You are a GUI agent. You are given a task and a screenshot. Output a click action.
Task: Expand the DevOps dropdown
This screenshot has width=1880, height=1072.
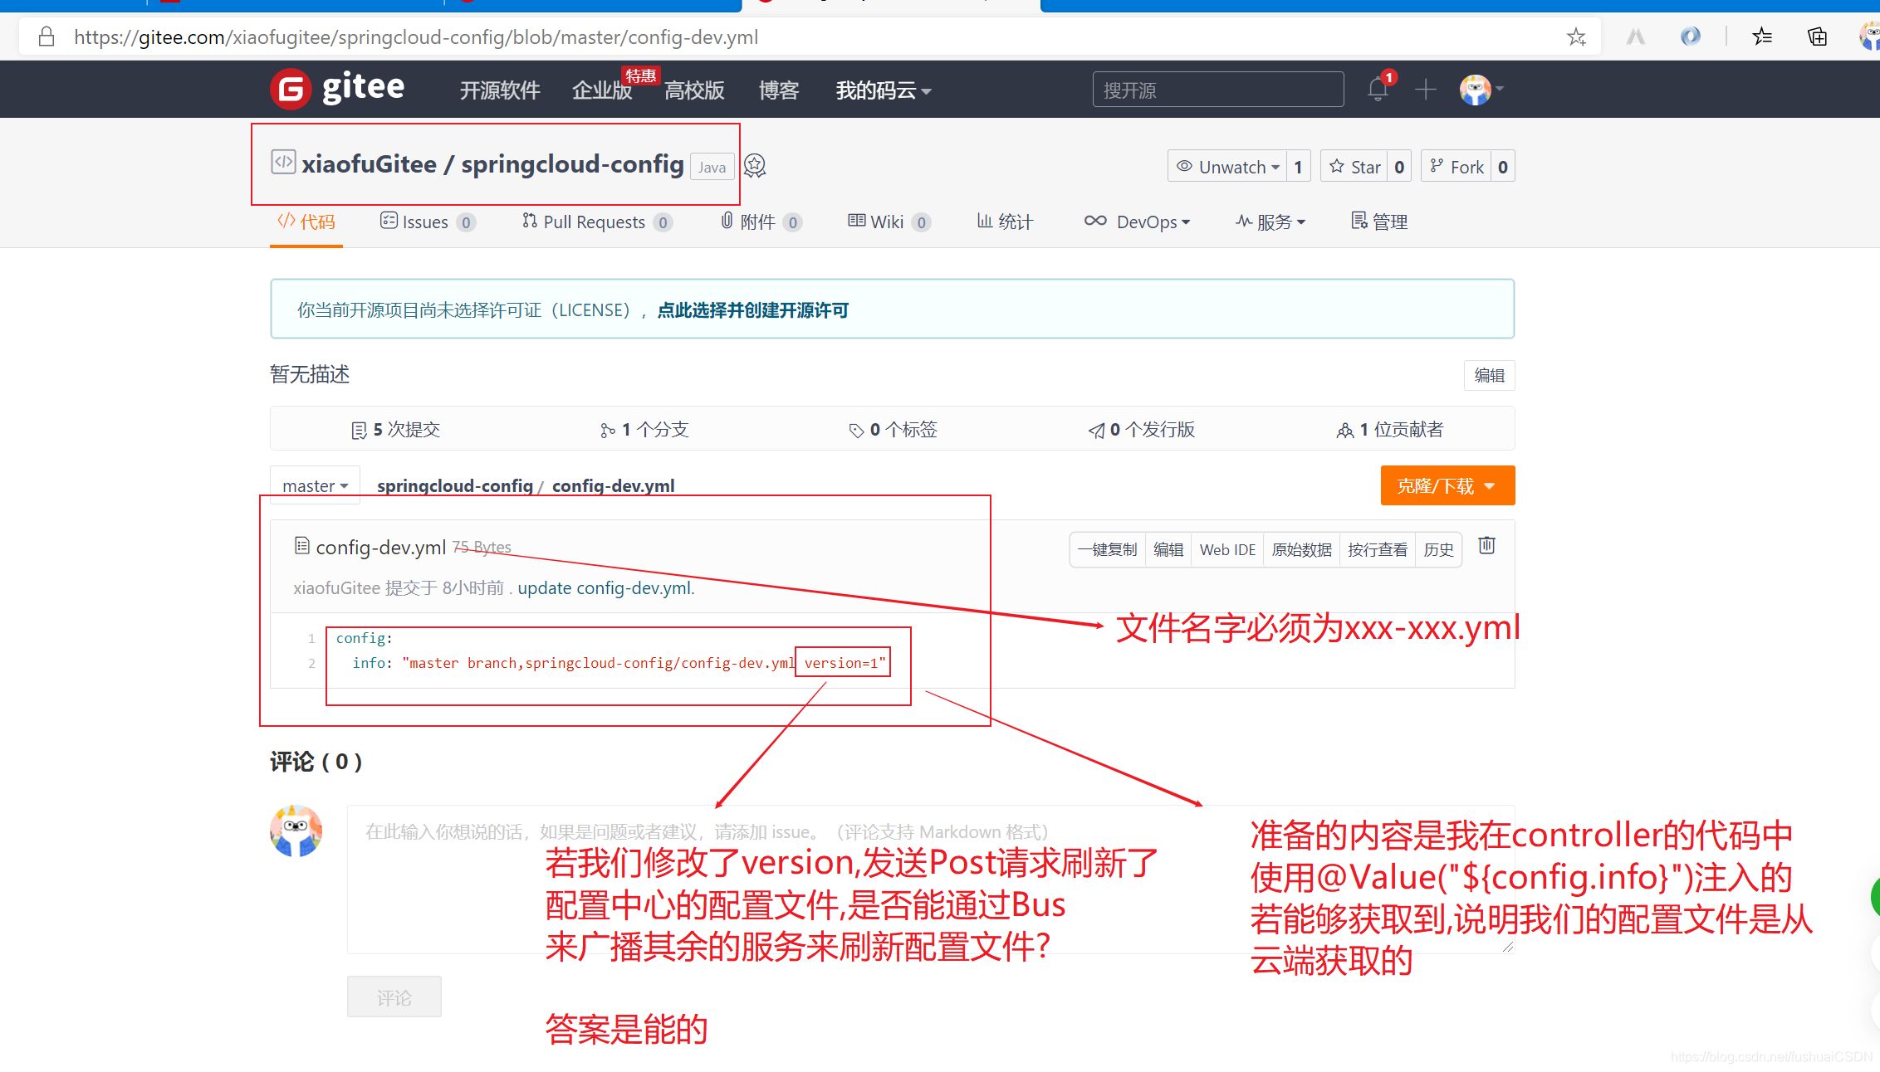tap(1137, 222)
